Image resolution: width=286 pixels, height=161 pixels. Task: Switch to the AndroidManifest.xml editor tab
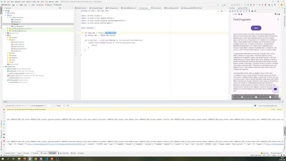(x=129, y=8)
